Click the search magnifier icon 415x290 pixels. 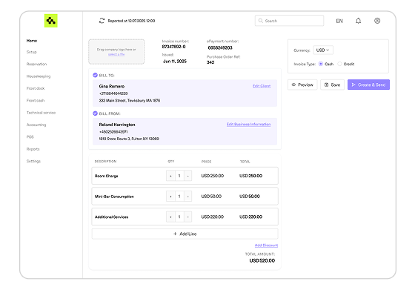[x=260, y=21]
